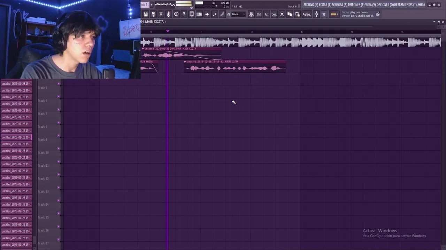Open the piano roll keyboard icon
This screenshot has height=250, width=446.
tap(199, 14)
